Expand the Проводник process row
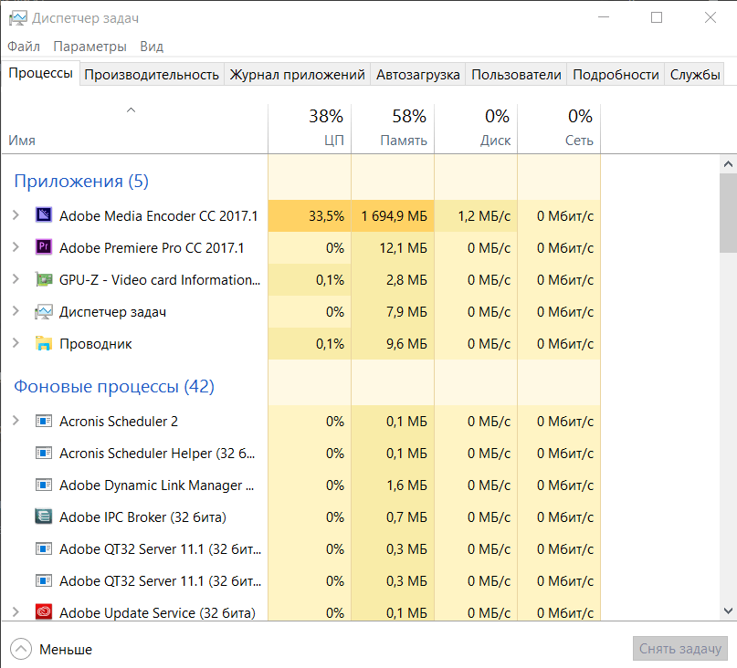The image size is (737, 668). pyautogui.click(x=16, y=343)
